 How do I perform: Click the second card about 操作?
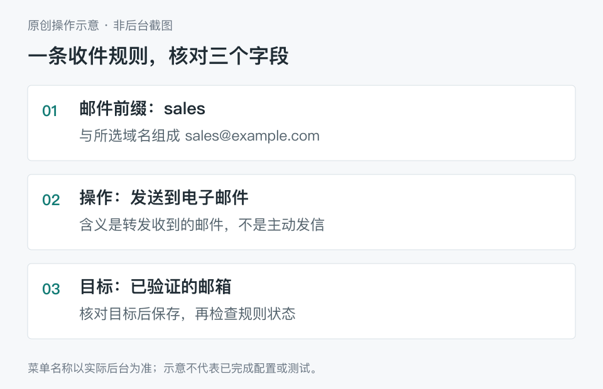pos(301,212)
